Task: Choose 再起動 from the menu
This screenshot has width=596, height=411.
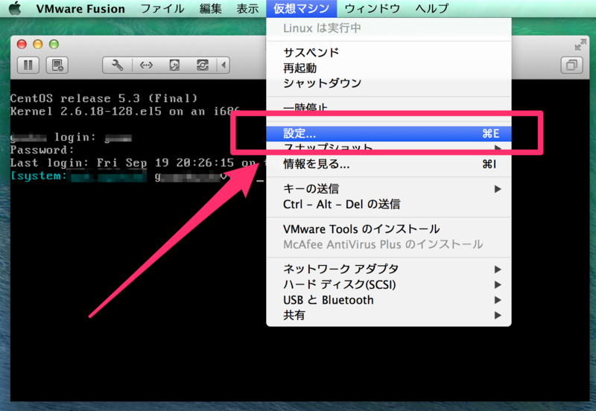Action: 389,68
